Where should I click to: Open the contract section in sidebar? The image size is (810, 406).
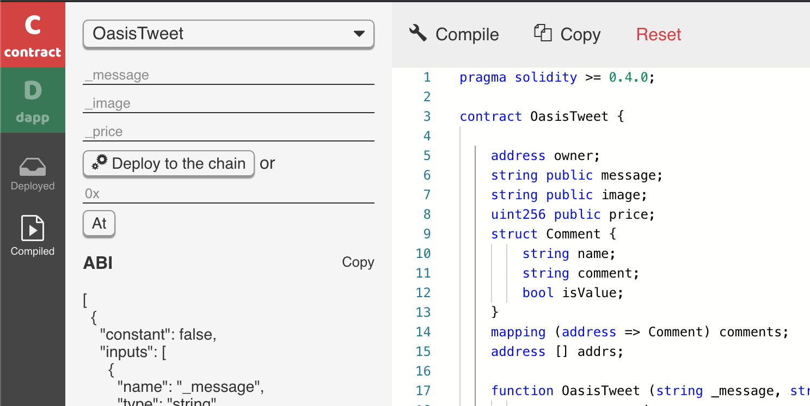point(33,35)
